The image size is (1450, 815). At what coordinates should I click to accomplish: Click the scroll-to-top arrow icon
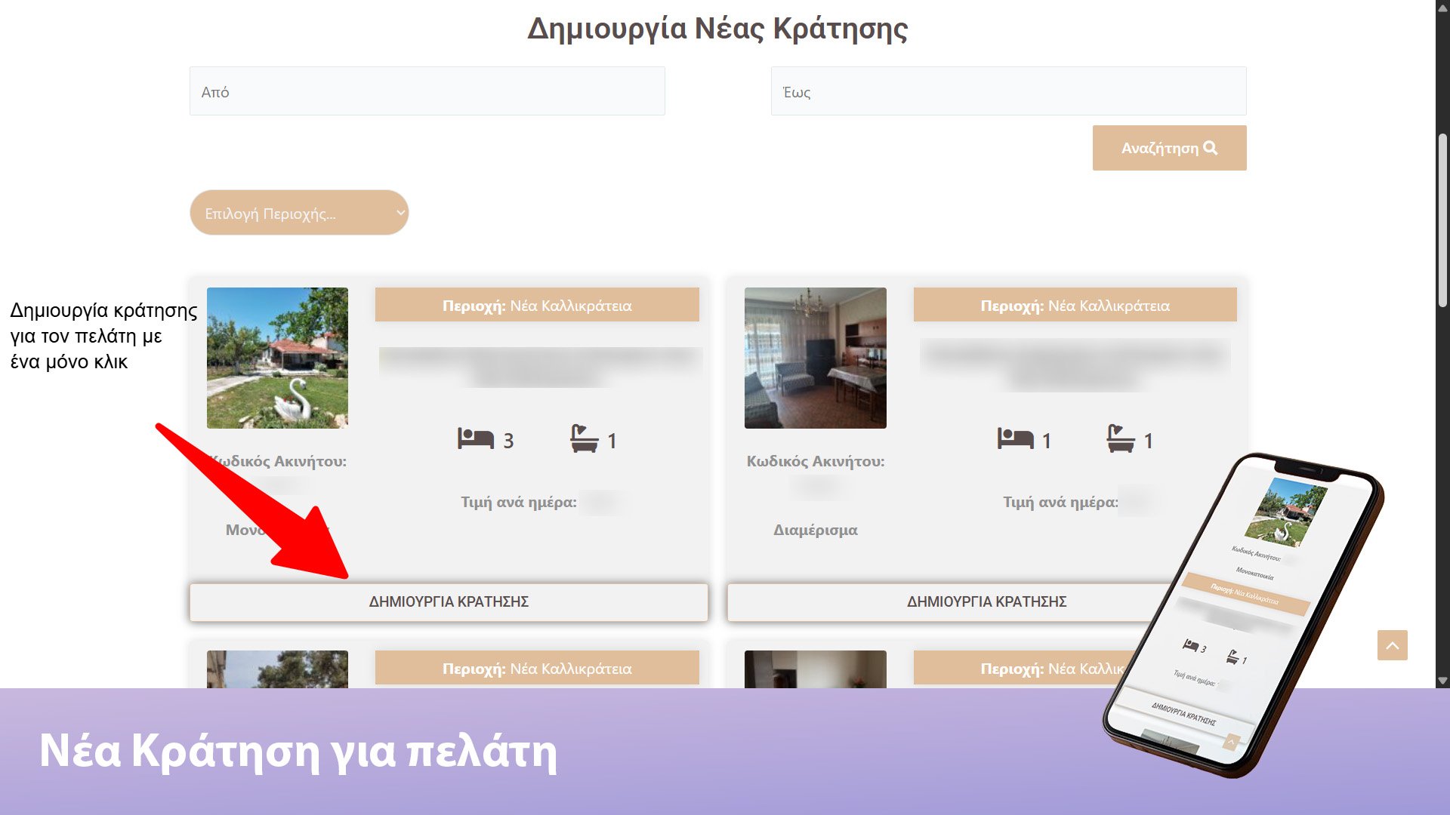coord(1393,645)
